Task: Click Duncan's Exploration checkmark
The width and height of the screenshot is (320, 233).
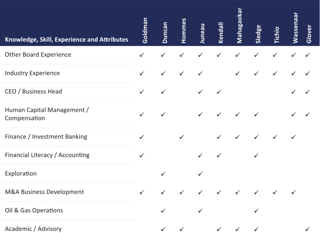Action: coord(163,173)
